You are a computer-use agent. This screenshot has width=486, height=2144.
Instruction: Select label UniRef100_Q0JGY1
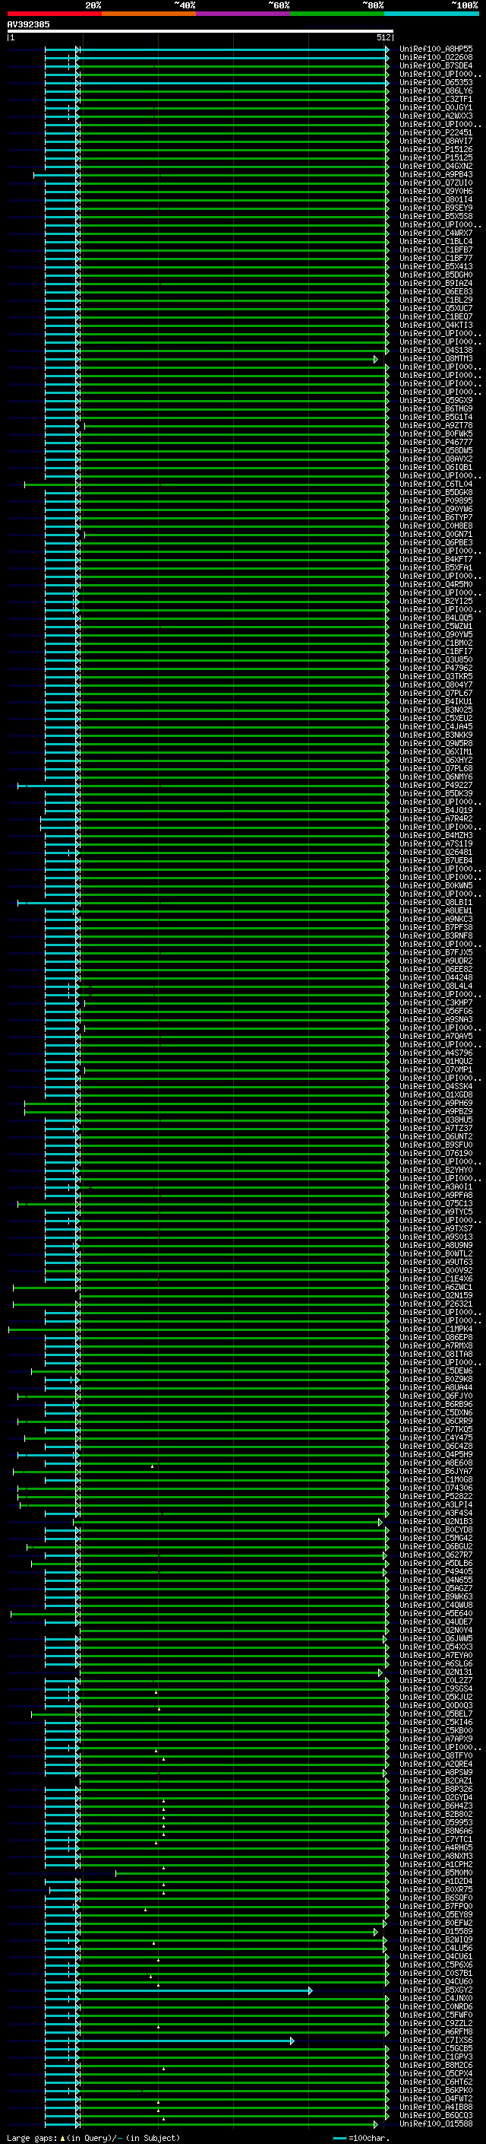tap(435, 107)
